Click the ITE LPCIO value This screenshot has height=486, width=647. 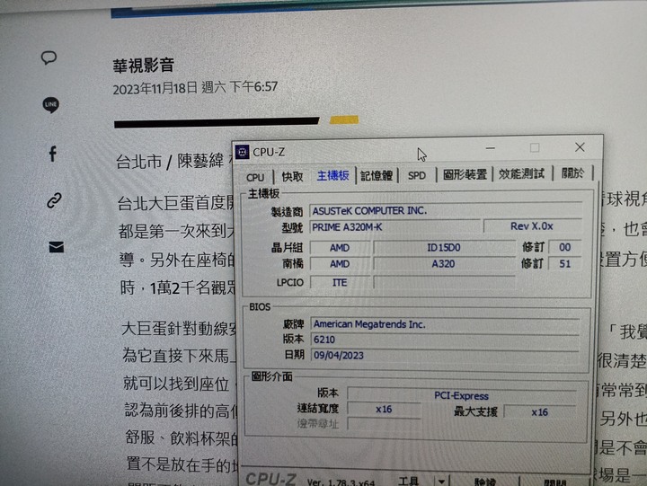(340, 283)
